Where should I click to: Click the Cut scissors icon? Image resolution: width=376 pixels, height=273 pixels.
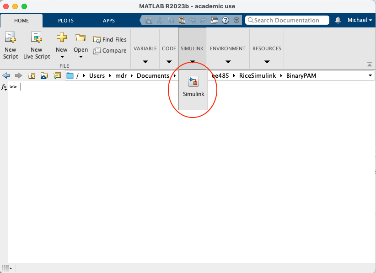(x=160, y=20)
